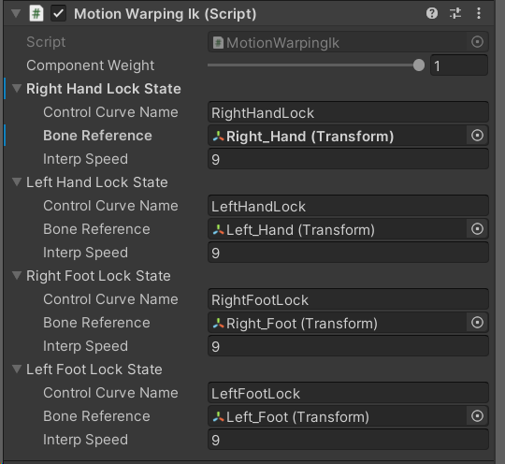Open object picker for Right_Foot bone reference
This screenshot has height=464, width=505.
pyautogui.click(x=477, y=323)
